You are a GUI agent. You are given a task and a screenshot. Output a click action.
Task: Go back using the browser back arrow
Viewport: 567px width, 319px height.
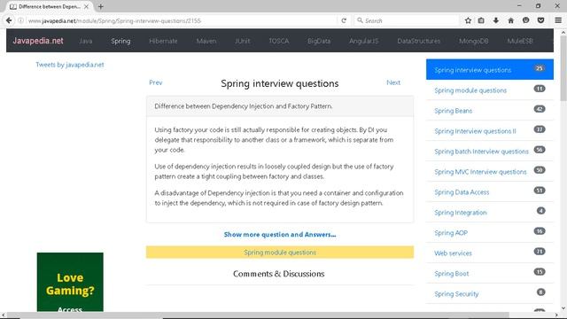9,20
